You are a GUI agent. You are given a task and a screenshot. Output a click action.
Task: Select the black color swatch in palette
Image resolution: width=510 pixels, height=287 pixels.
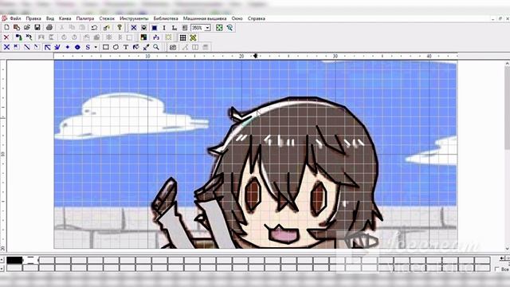pyautogui.click(x=14, y=260)
